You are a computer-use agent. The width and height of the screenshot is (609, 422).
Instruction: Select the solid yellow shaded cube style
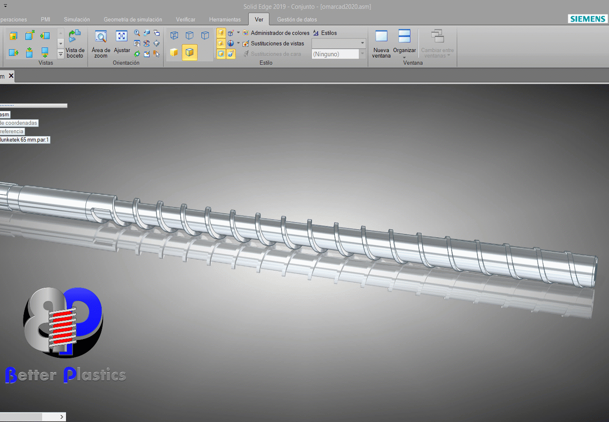pos(174,53)
